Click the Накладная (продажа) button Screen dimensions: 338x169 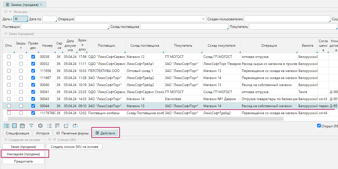(x=23, y=154)
